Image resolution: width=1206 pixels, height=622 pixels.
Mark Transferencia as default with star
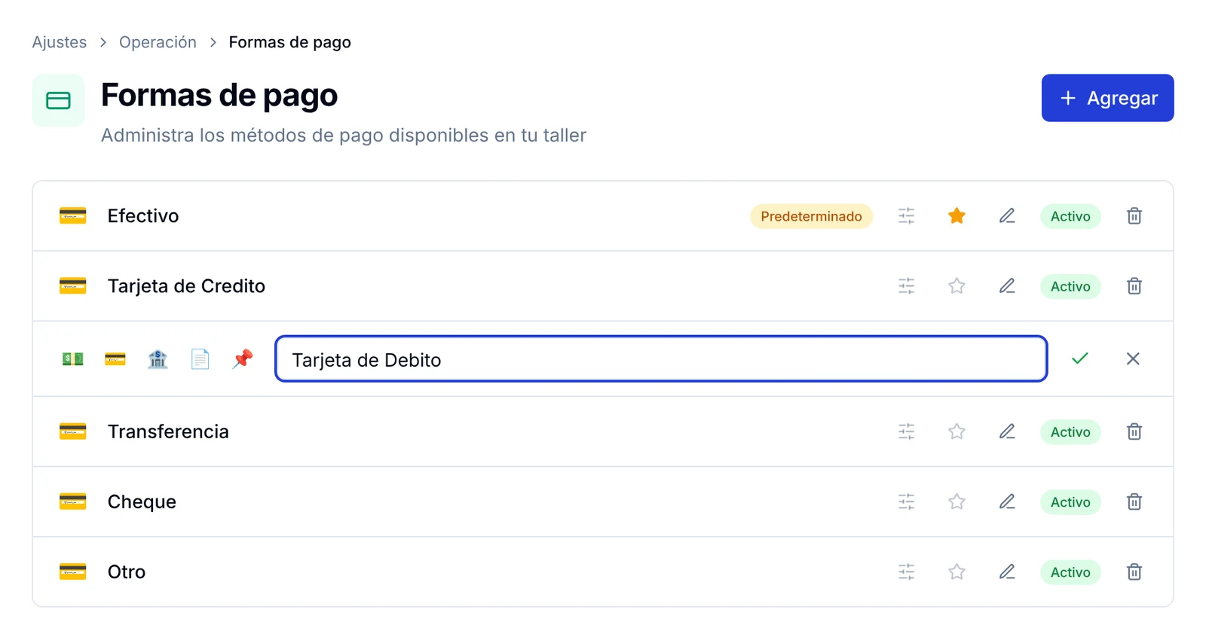pyautogui.click(x=957, y=431)
